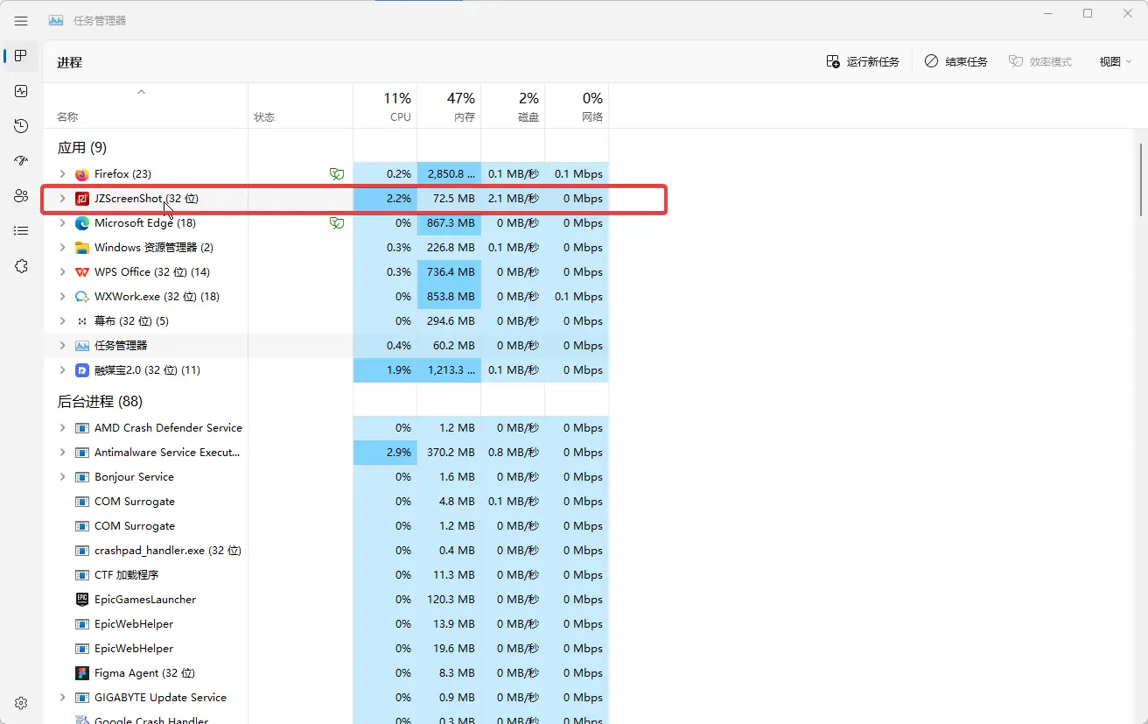Expand the WPS Office process group
1148x724 pixels.
(62, 272)
